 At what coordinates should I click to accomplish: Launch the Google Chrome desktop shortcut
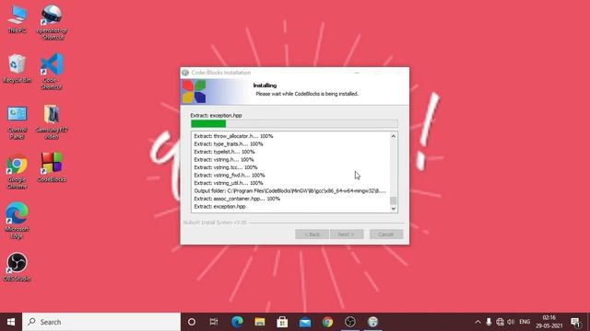tap(17, 172)
